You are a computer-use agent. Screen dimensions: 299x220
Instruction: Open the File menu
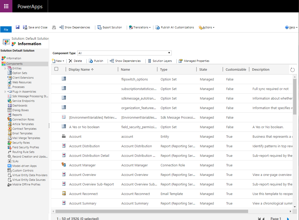(x=6, y=29)
